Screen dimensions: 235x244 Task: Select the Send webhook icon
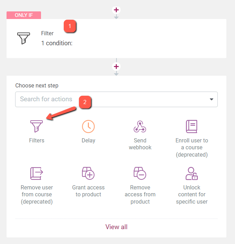pos(140,126)
